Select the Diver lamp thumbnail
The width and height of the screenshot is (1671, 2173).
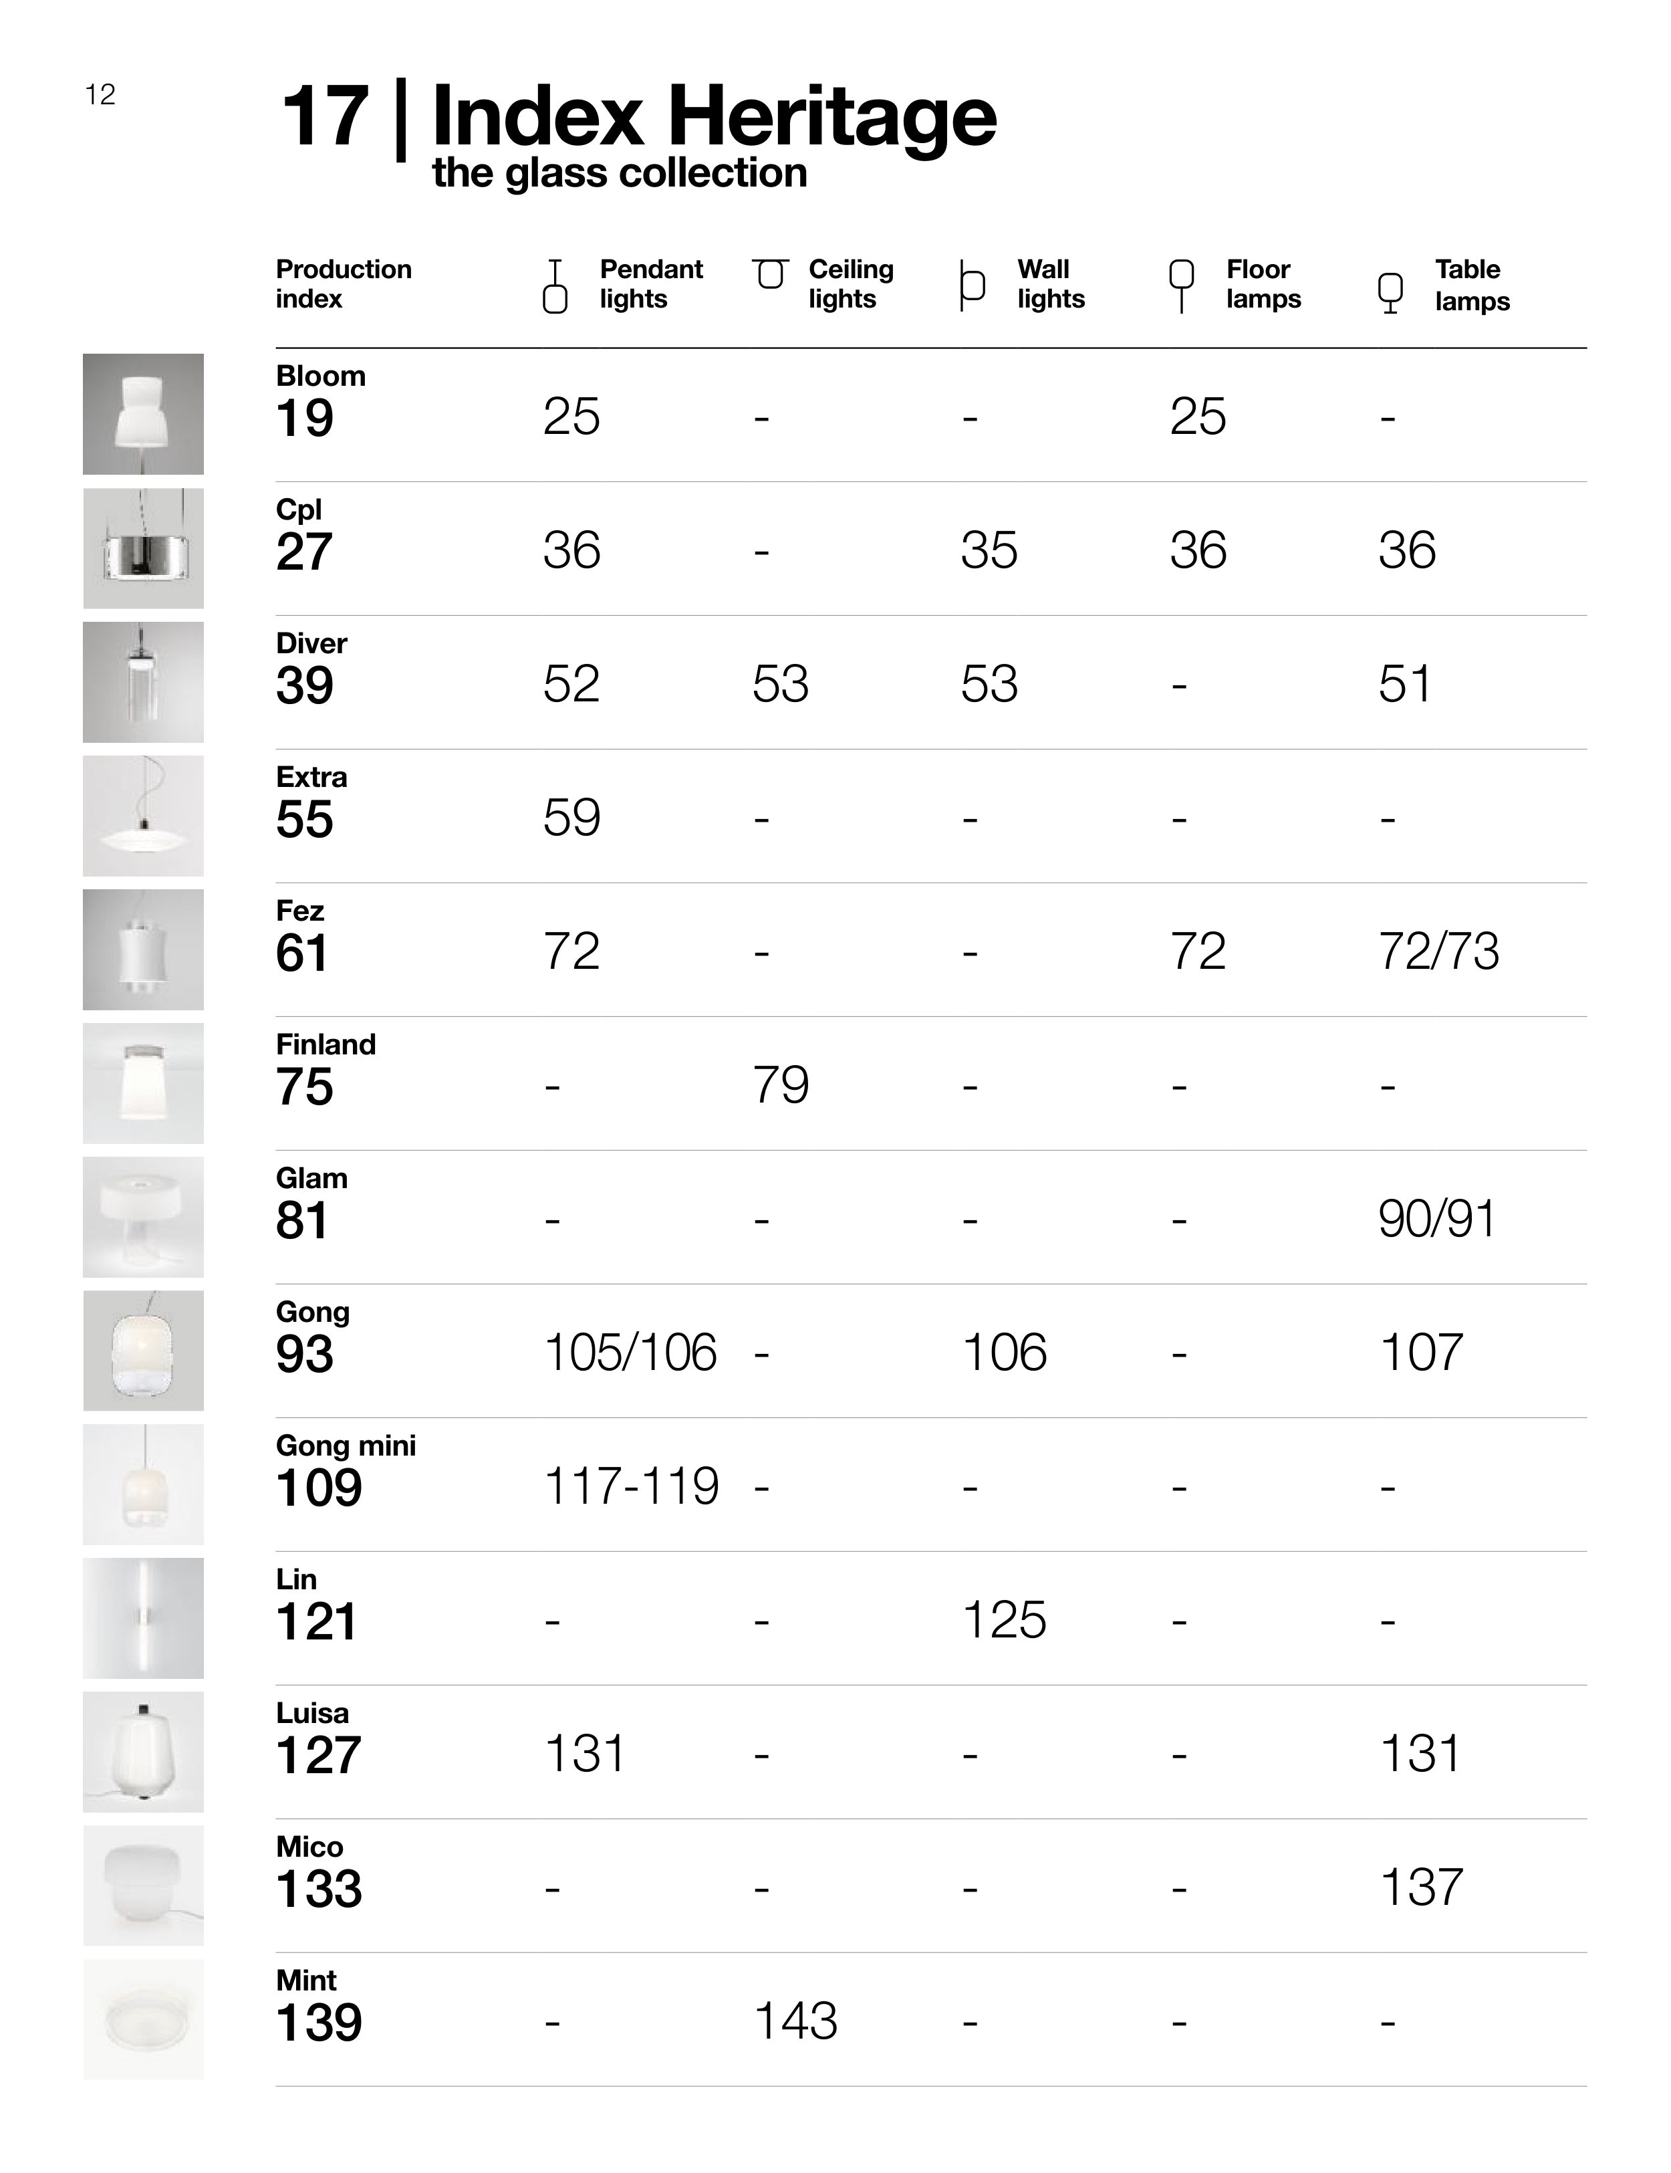[x=143, y=683]
